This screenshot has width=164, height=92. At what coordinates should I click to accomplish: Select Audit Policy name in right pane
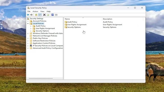pyautogui.click(x=72, y=22)
